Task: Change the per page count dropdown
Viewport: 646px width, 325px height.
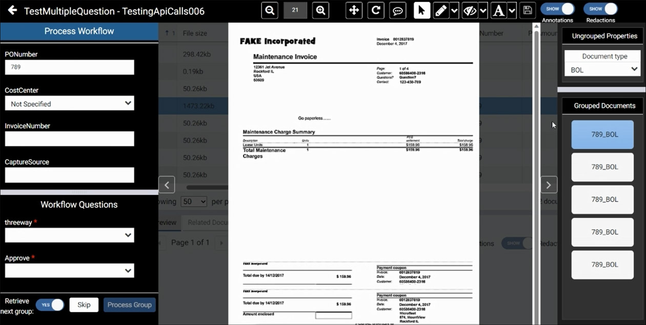Action: click(194, 202)
